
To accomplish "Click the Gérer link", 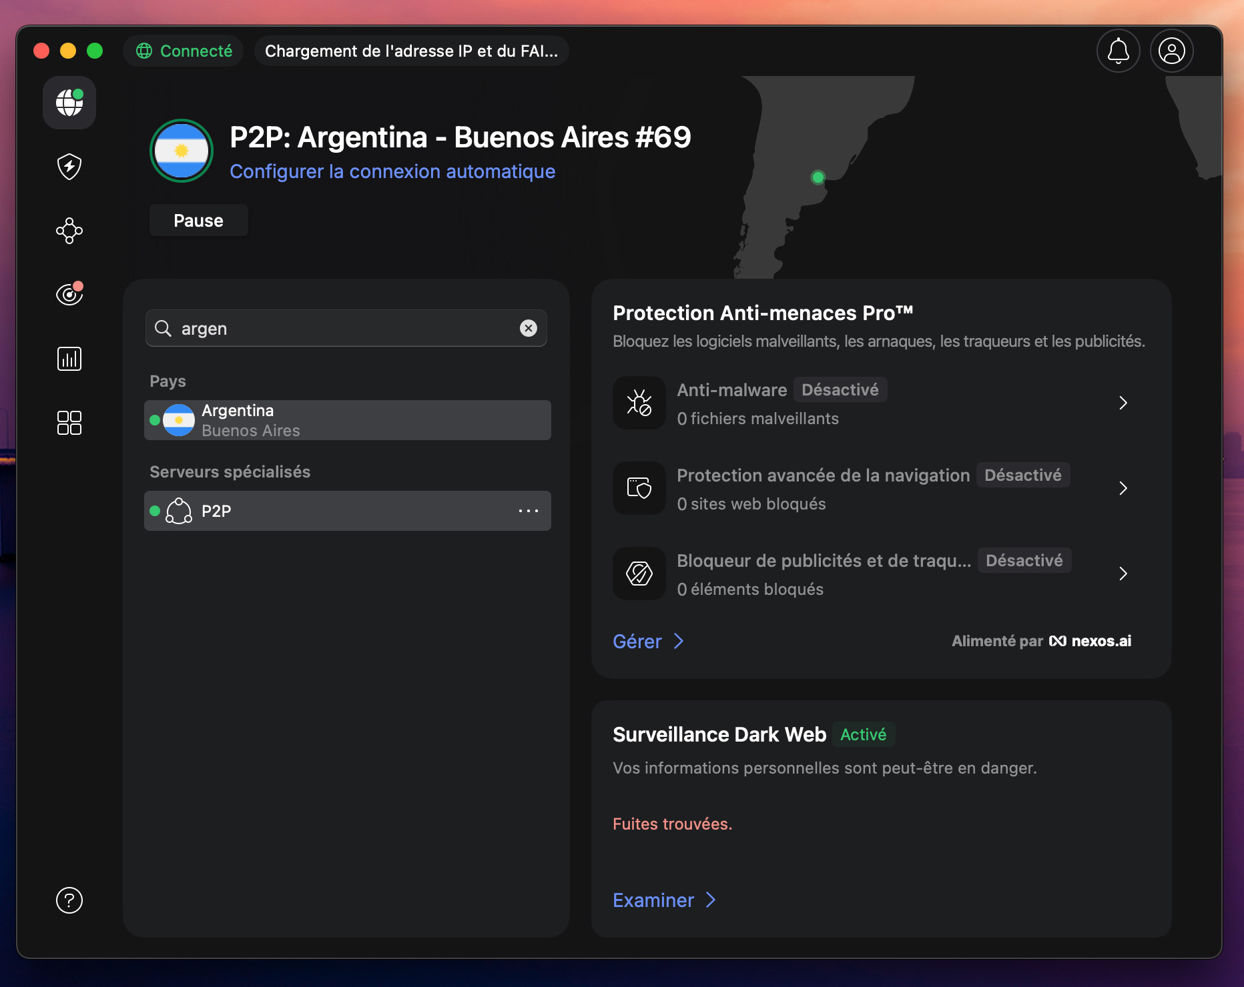I will [x=637, y=641].
